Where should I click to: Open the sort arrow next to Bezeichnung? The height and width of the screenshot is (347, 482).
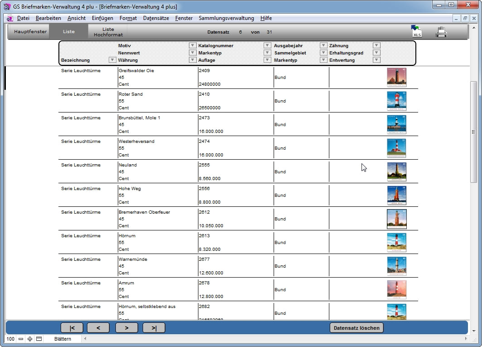[112, 60]
